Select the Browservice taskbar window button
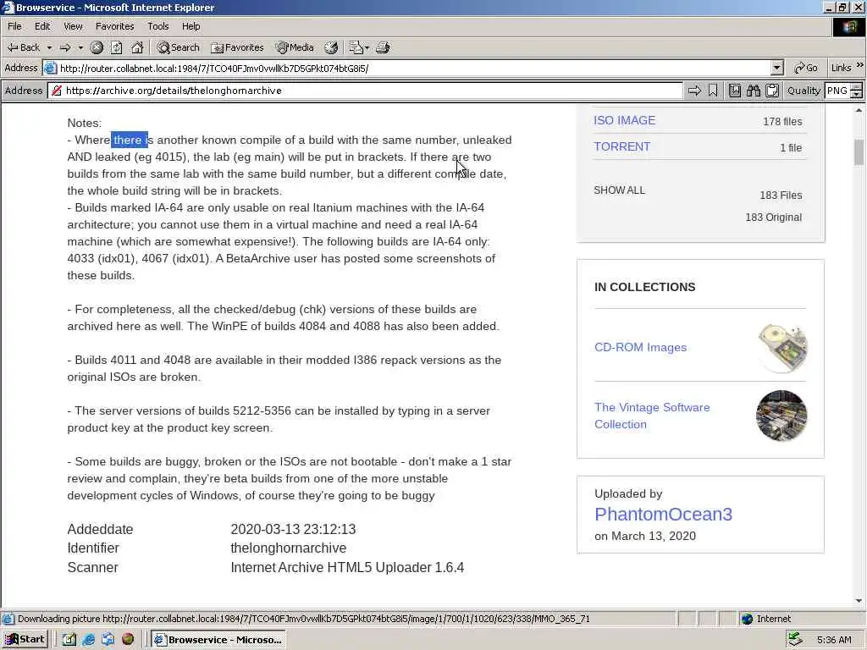The width and height of the screenshot is (867, 650). click(218, 640)
